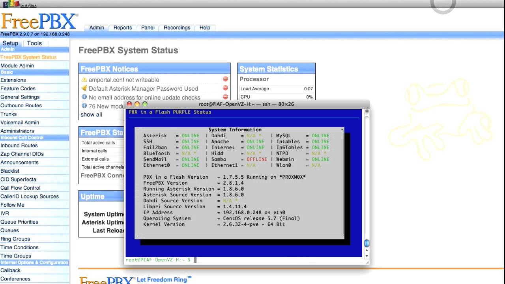This screenshot has width=505, height=284.
Task: Open the Recordings tab
Action: 177,28
